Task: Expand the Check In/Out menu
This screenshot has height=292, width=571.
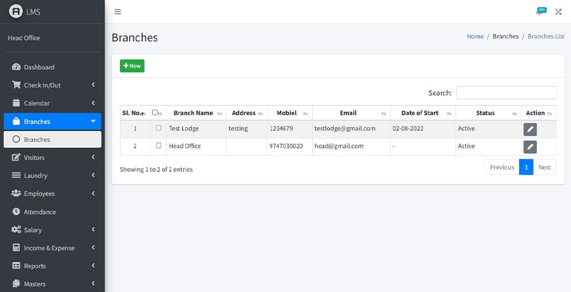Action: [x=52, y=85]
